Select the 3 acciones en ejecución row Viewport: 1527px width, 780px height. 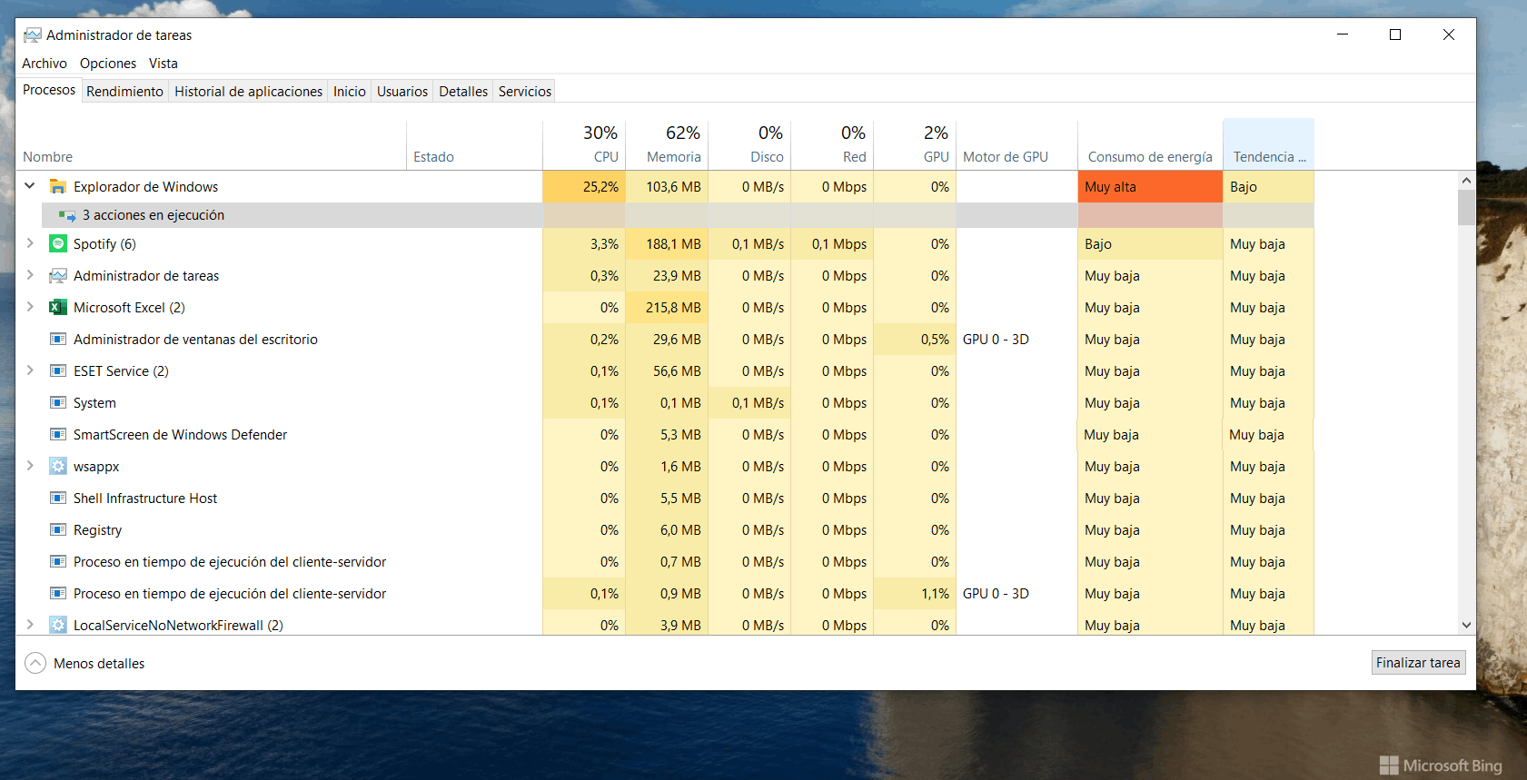677,215
